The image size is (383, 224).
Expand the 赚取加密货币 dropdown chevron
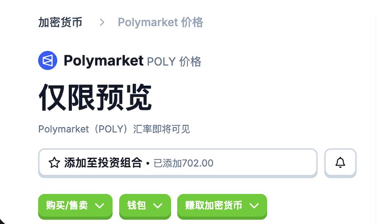point(254,205)
